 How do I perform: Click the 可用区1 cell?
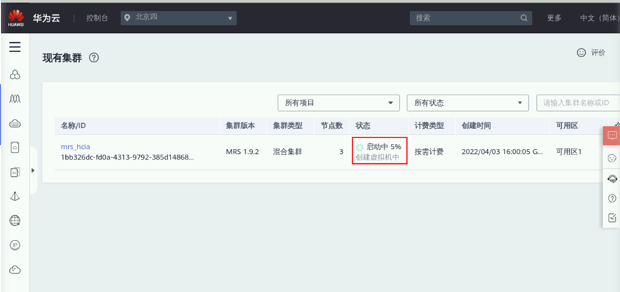point(568,152)
